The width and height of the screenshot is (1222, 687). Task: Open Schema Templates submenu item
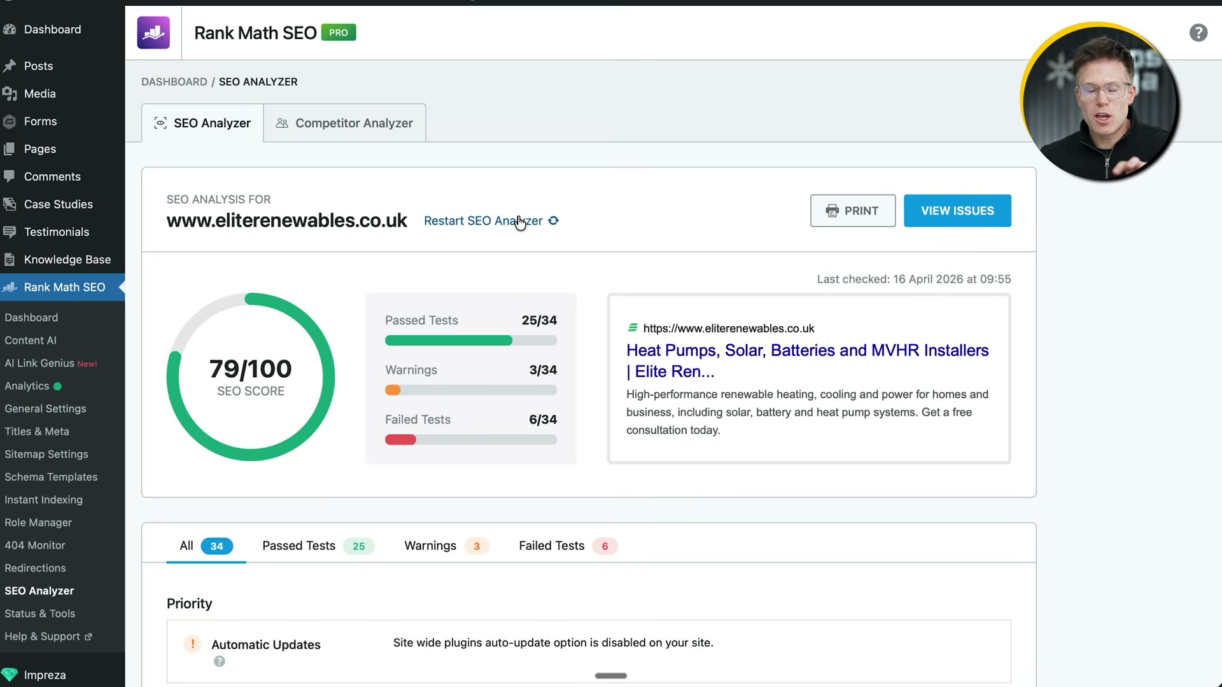coord(51,477)
